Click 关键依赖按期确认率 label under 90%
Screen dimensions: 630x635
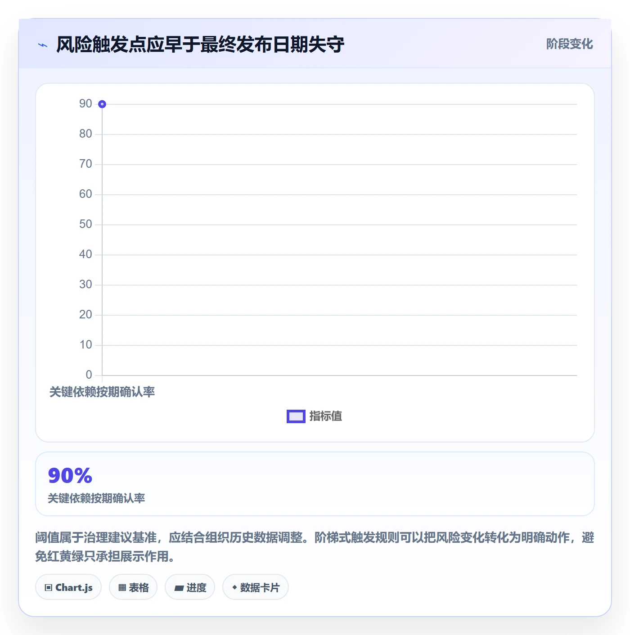click(x=96, y=498)
